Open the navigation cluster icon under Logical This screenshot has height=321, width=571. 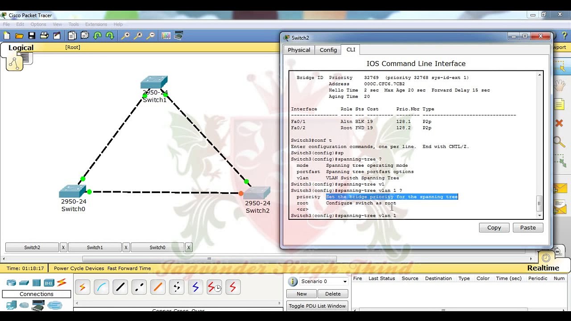tap(14, 63)
